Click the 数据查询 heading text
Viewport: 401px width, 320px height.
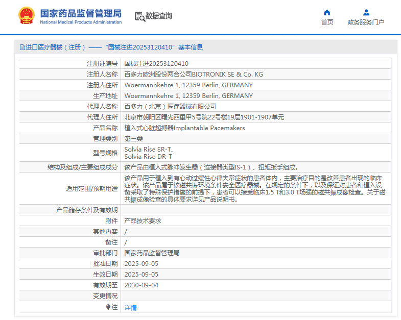tap(159, 16)
